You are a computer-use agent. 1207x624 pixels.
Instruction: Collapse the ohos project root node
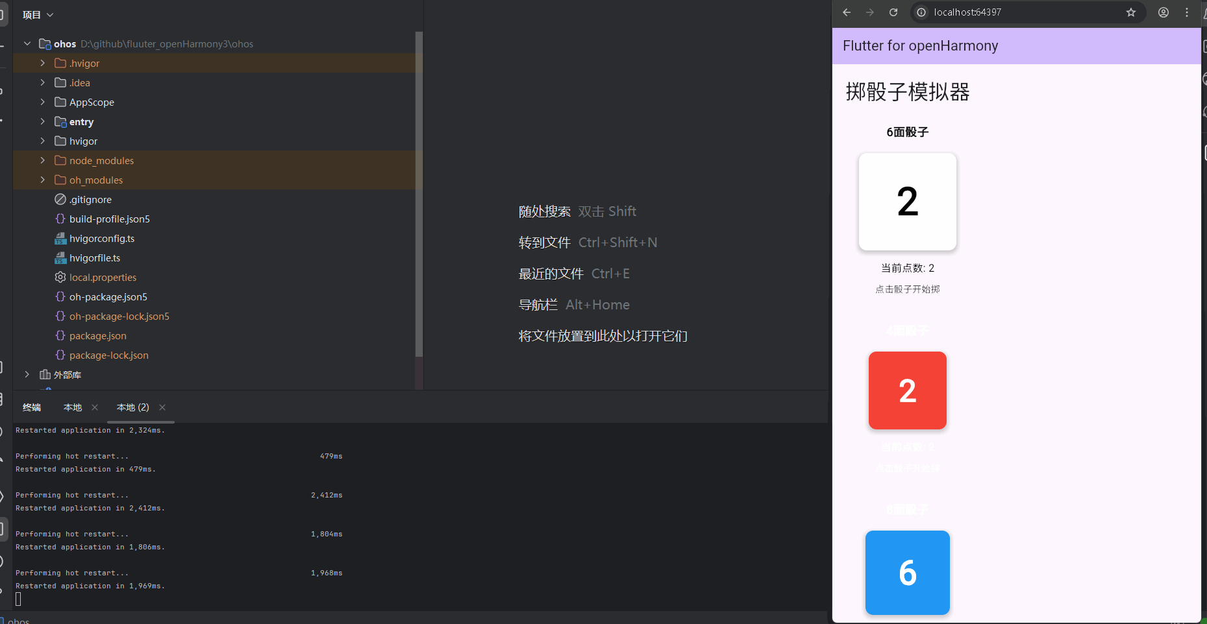tap(27, 43)
